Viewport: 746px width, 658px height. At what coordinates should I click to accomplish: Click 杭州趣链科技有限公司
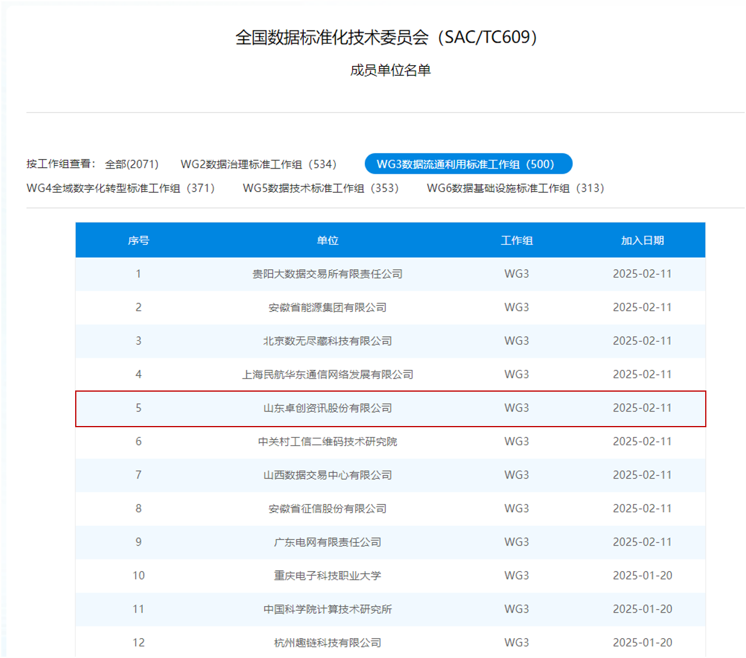[x=328, y=643]
